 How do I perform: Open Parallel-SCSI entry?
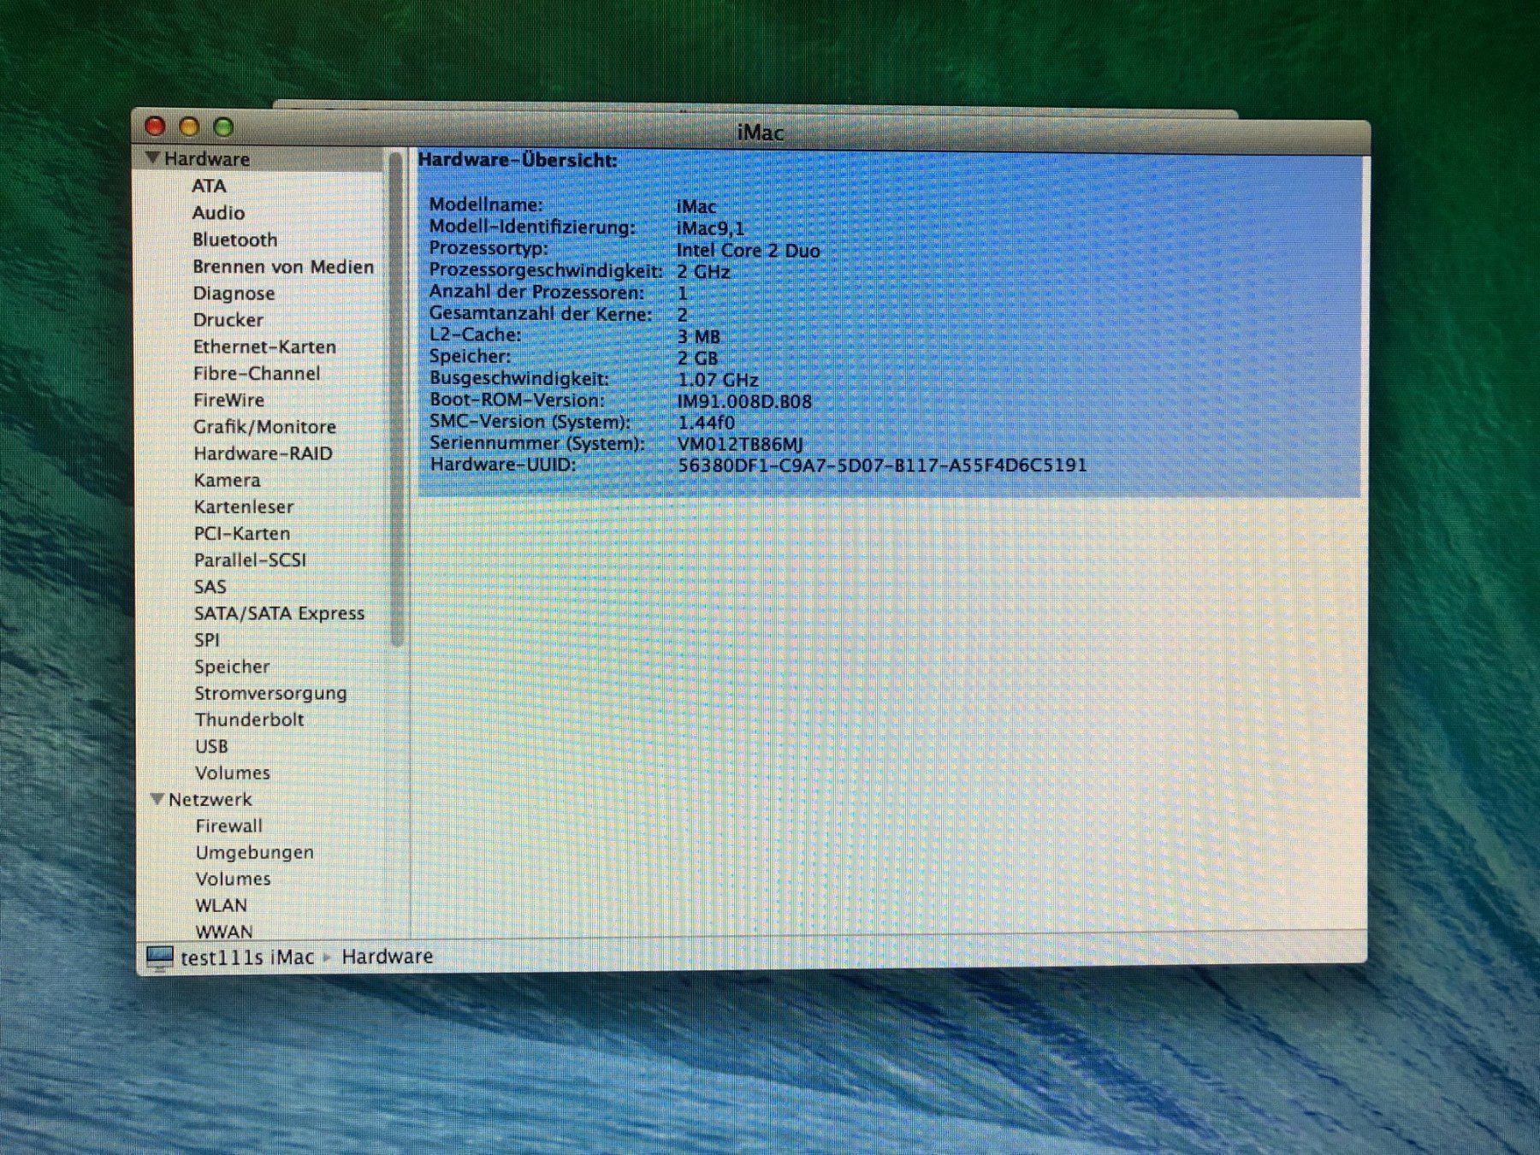coord(250,560)
